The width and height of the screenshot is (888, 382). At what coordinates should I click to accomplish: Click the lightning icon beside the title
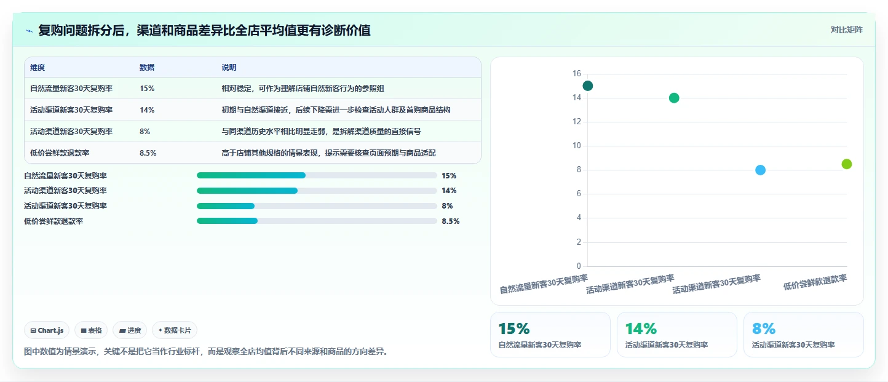pos(29,31)
